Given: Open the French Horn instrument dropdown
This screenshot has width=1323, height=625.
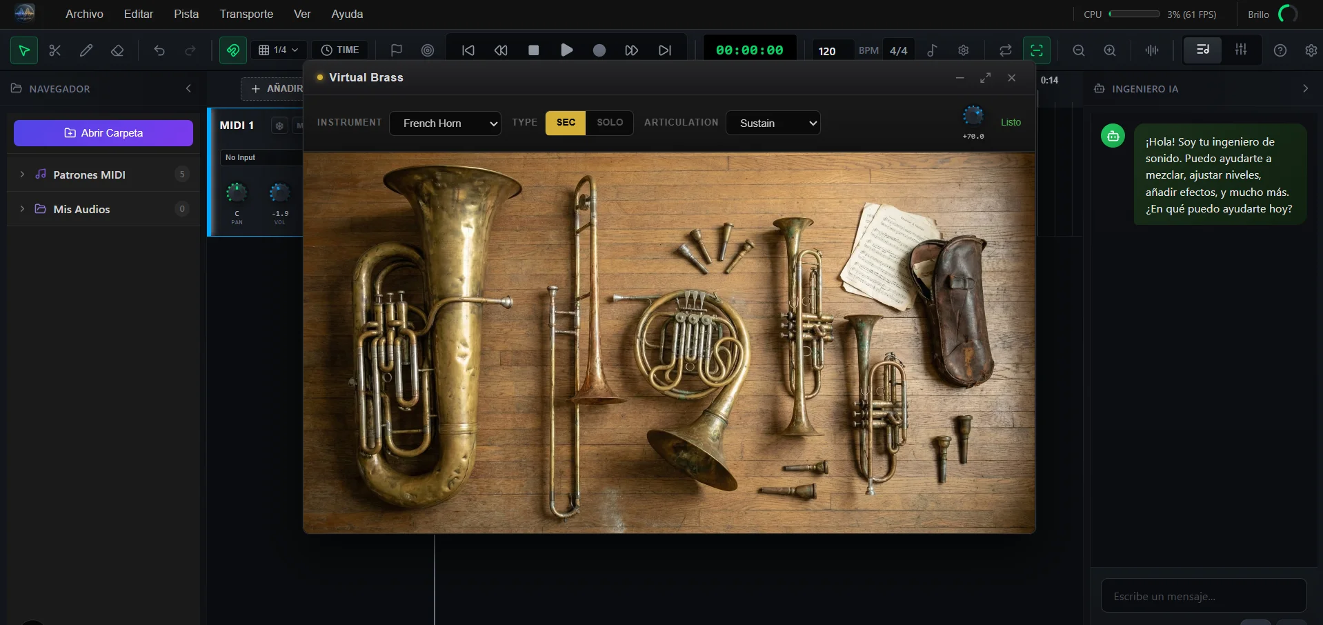Looking at the screenshot, I should point(445,123).
